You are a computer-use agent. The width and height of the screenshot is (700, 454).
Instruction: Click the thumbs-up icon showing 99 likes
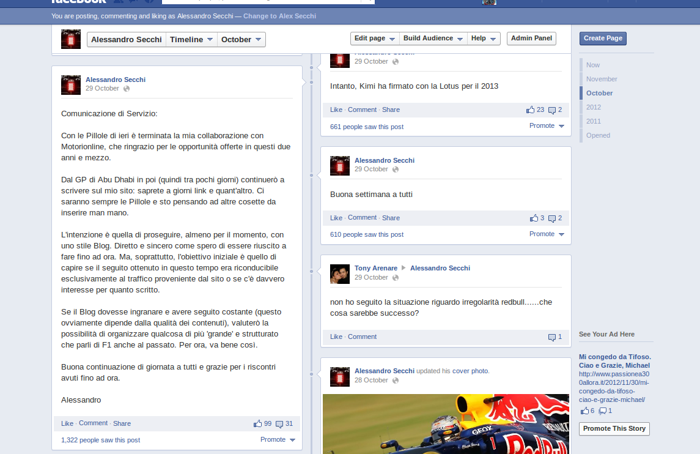(x=257, y=423)
